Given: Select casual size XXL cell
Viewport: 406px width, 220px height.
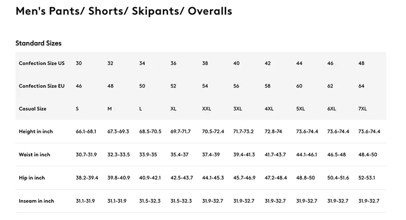Looking at the screenshot, I should pos(207,109).
